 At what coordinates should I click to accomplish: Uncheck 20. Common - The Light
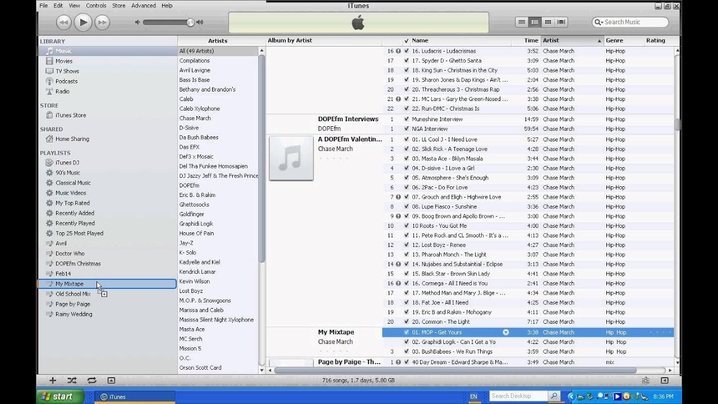point(406,322)
